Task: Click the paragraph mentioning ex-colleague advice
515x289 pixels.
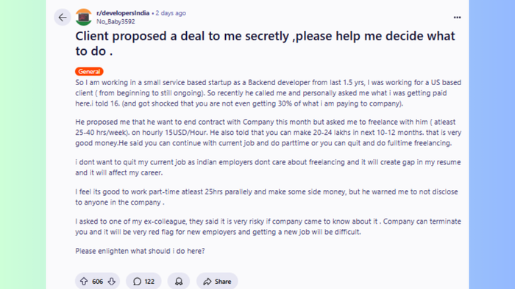Action: (269, 227)
